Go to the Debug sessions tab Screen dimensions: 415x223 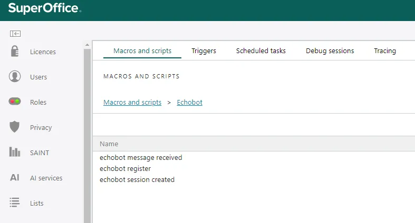tap(330, 51)
